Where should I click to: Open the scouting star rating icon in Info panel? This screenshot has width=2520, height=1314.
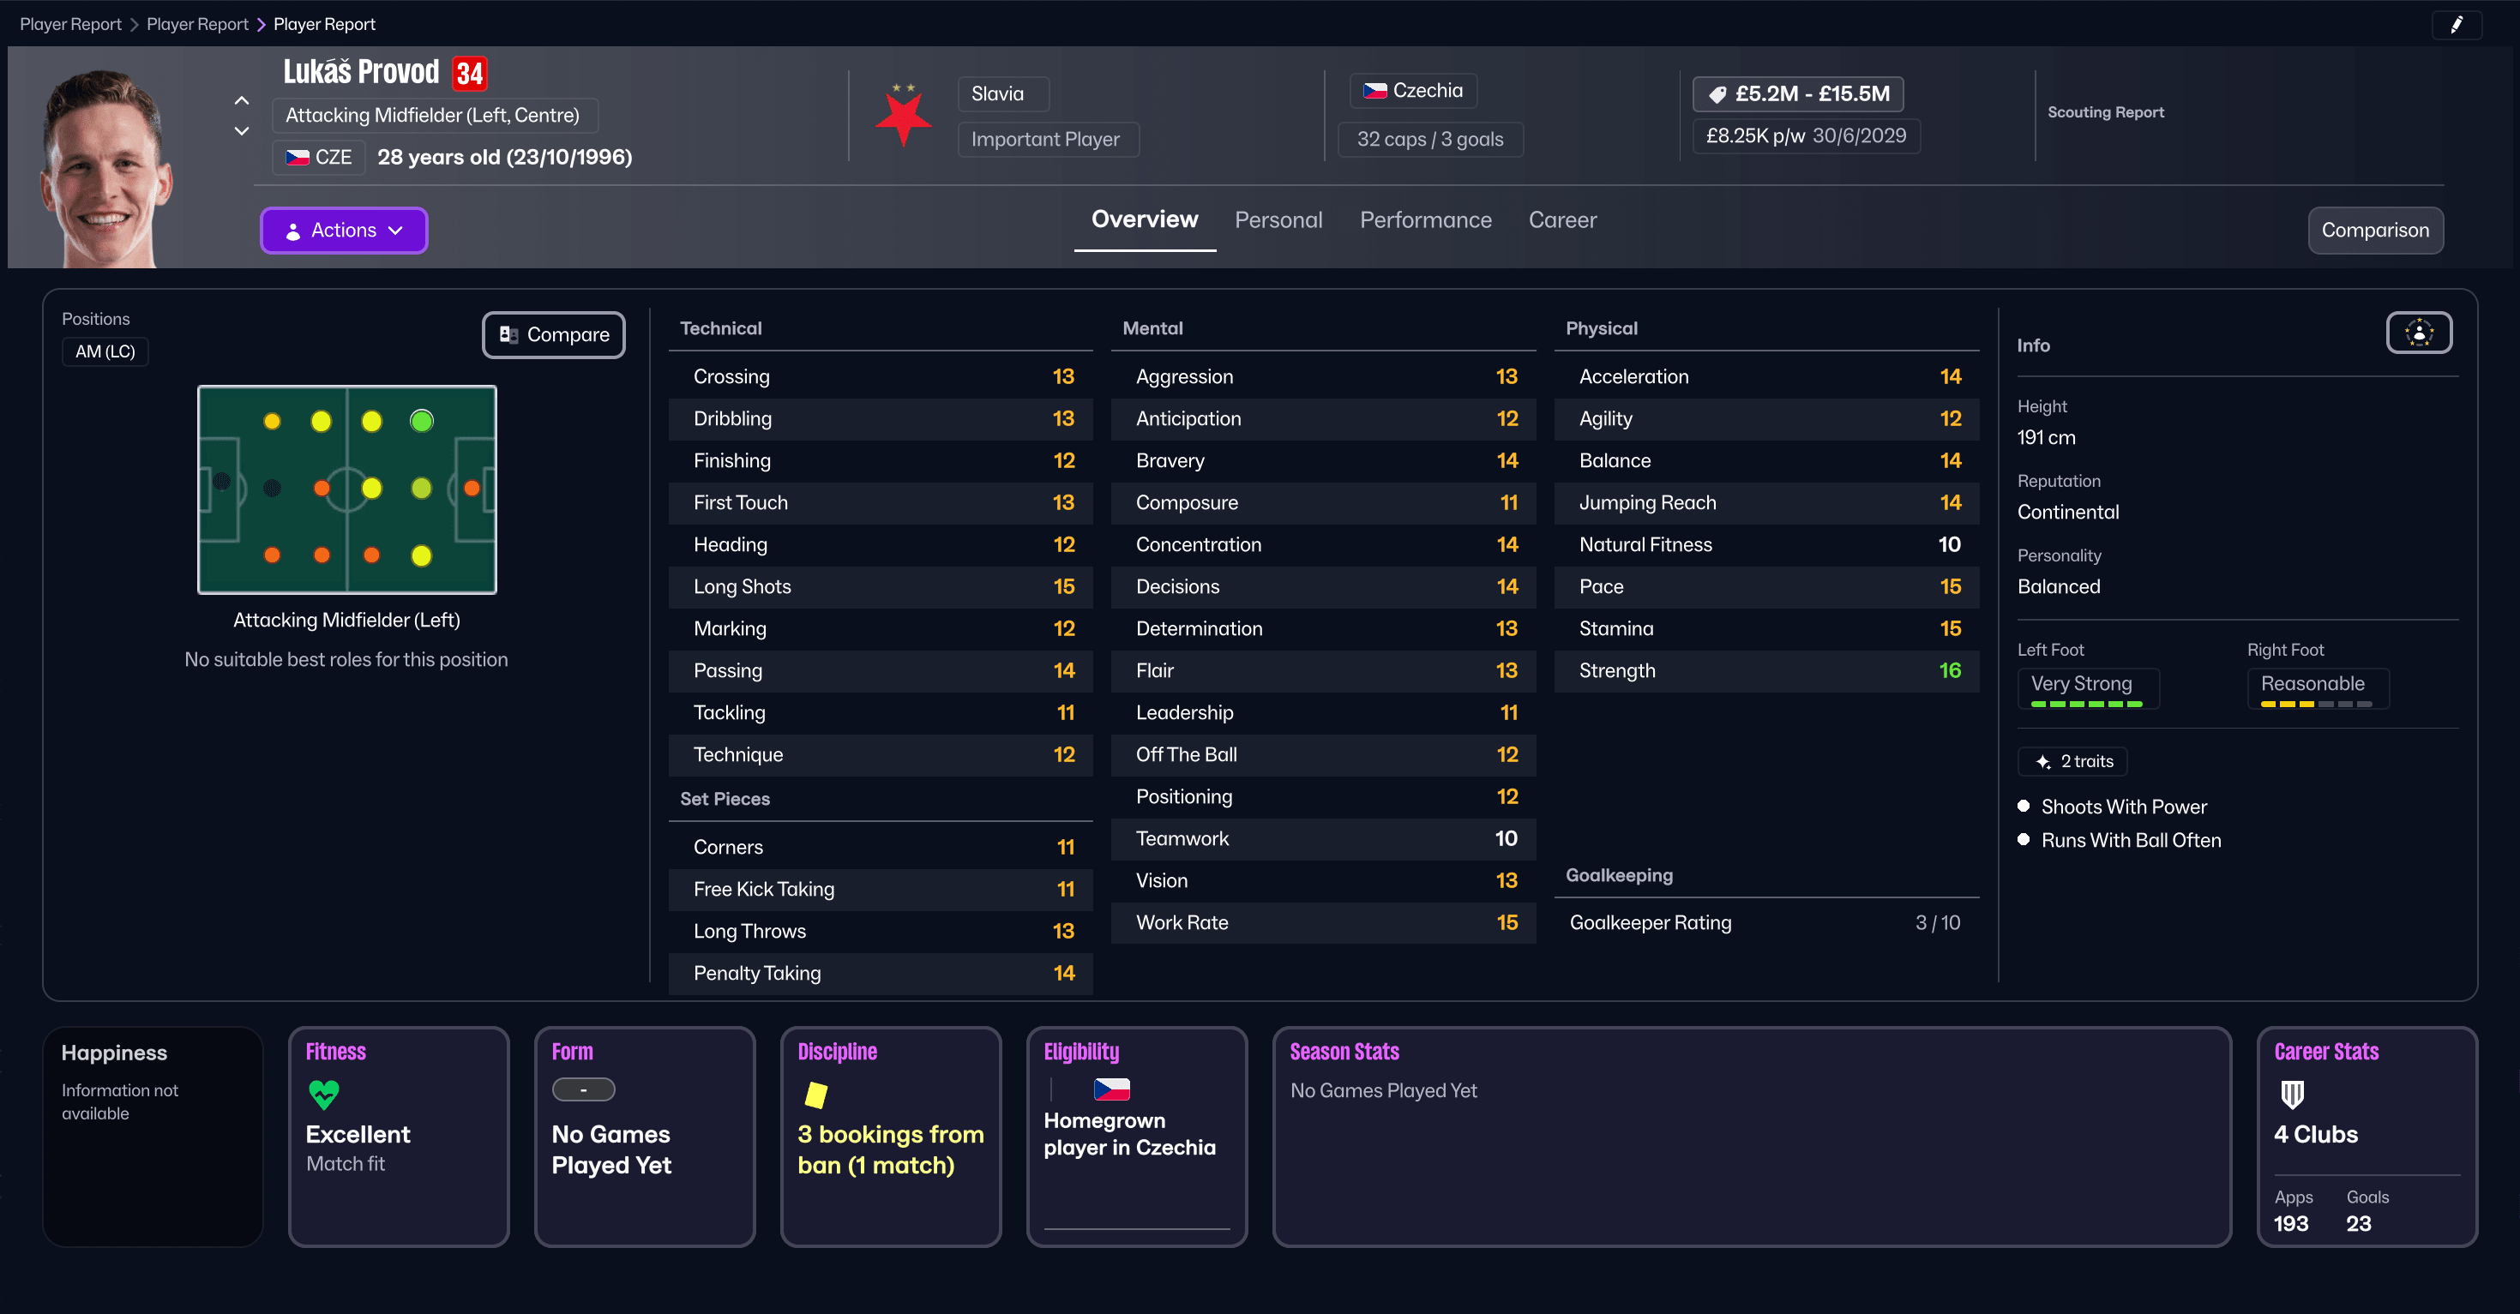2419,333
